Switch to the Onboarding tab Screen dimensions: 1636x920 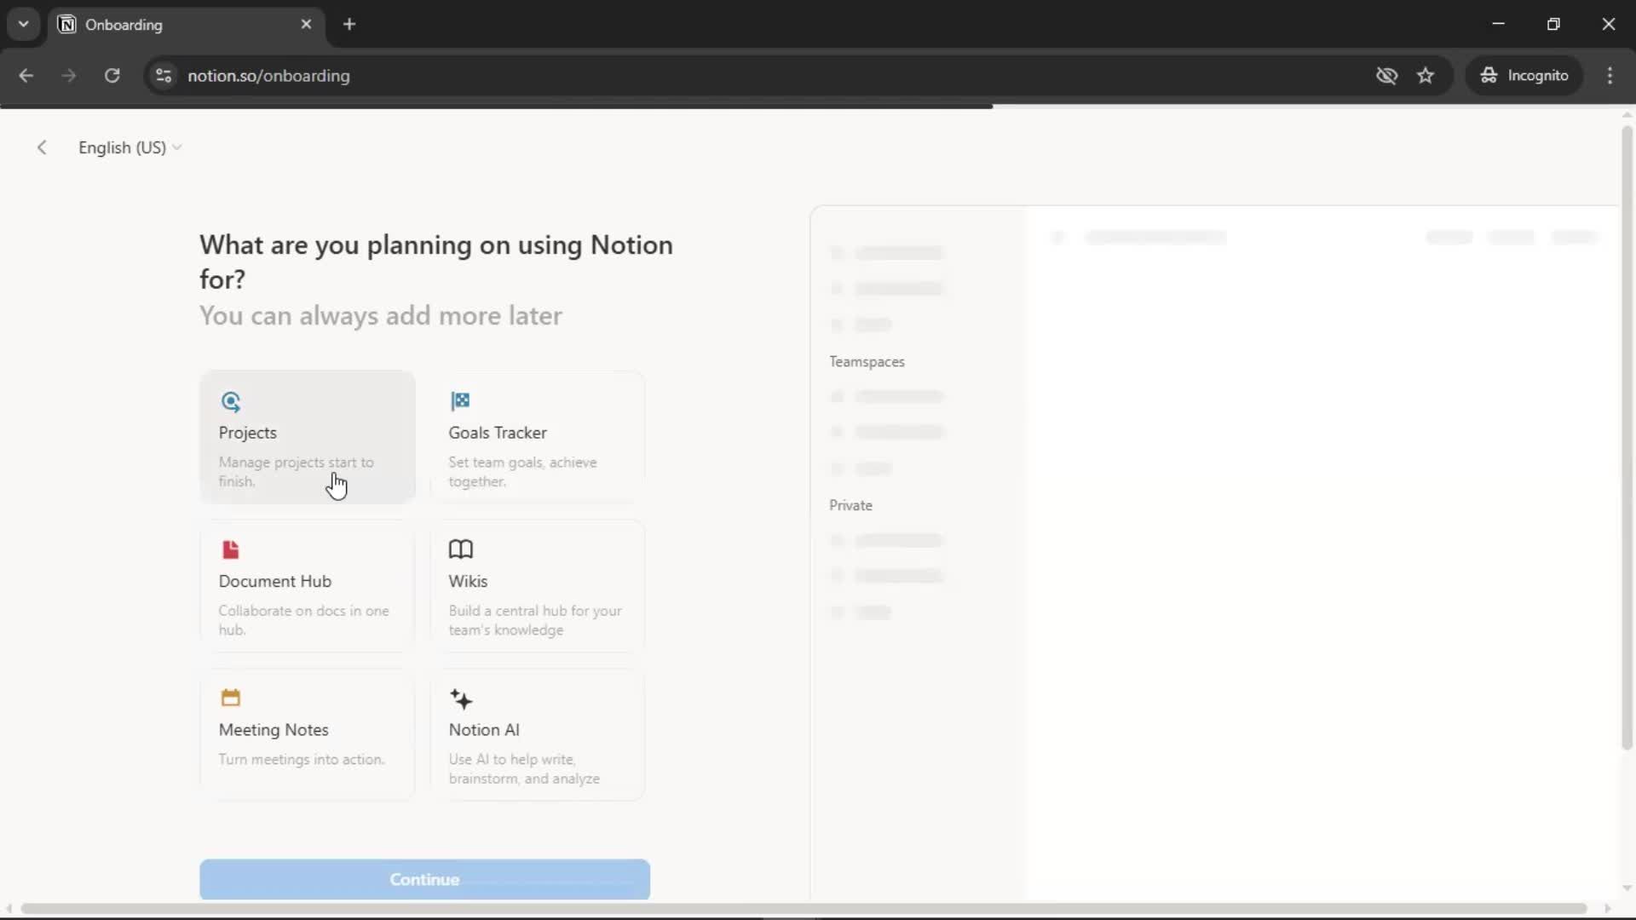point(186,25)
